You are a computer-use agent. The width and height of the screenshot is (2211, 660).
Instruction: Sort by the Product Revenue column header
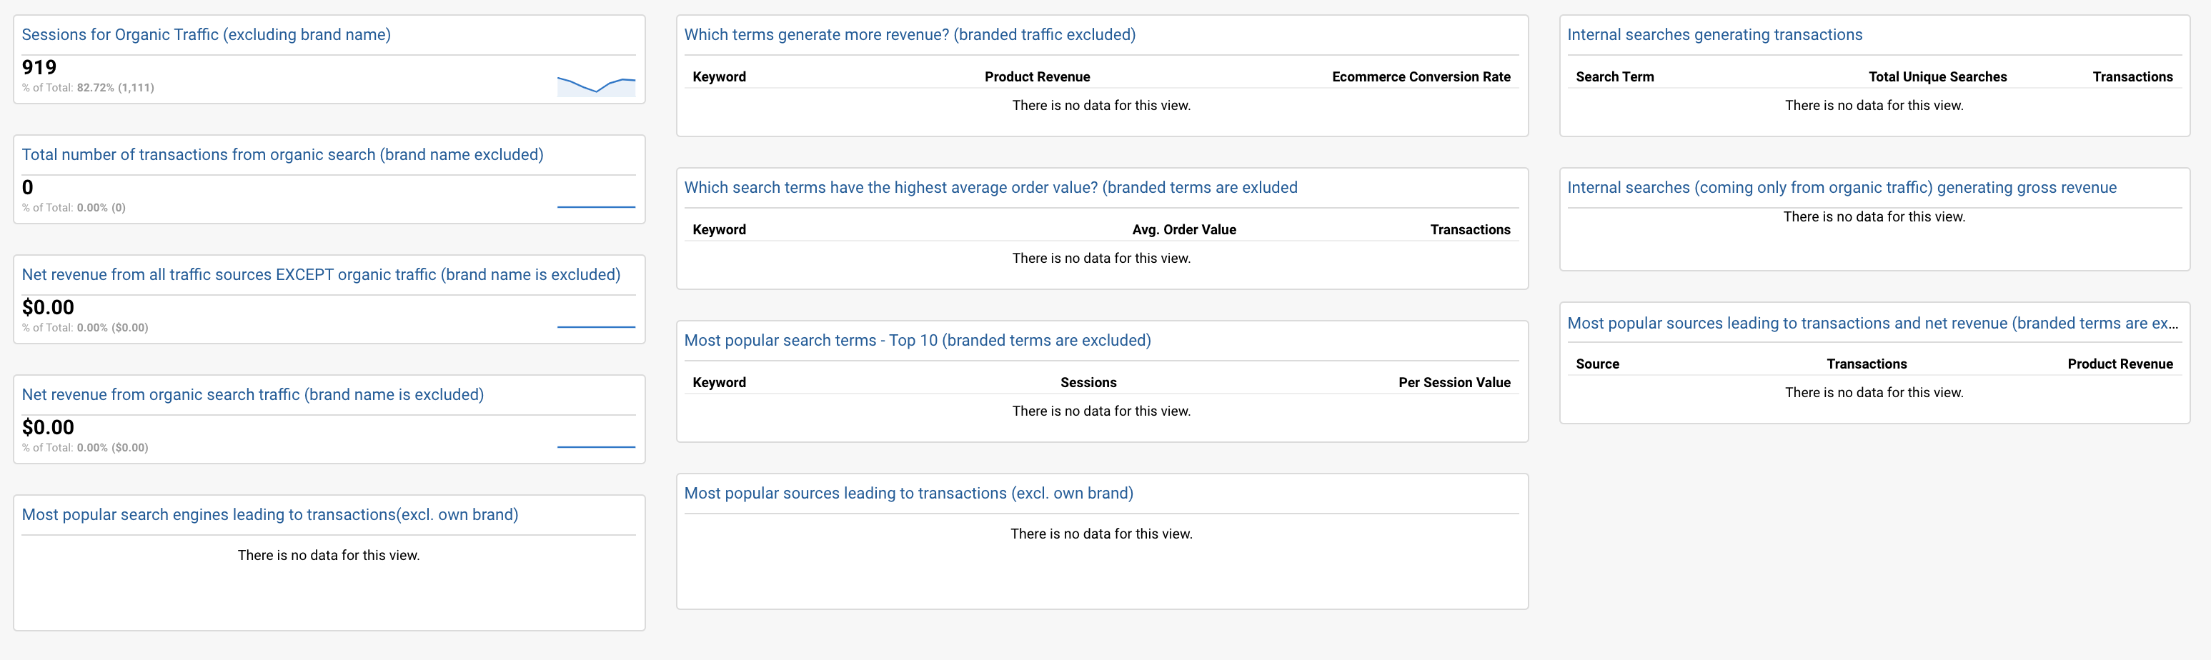pyautogui.click(x=1037, y=76)
